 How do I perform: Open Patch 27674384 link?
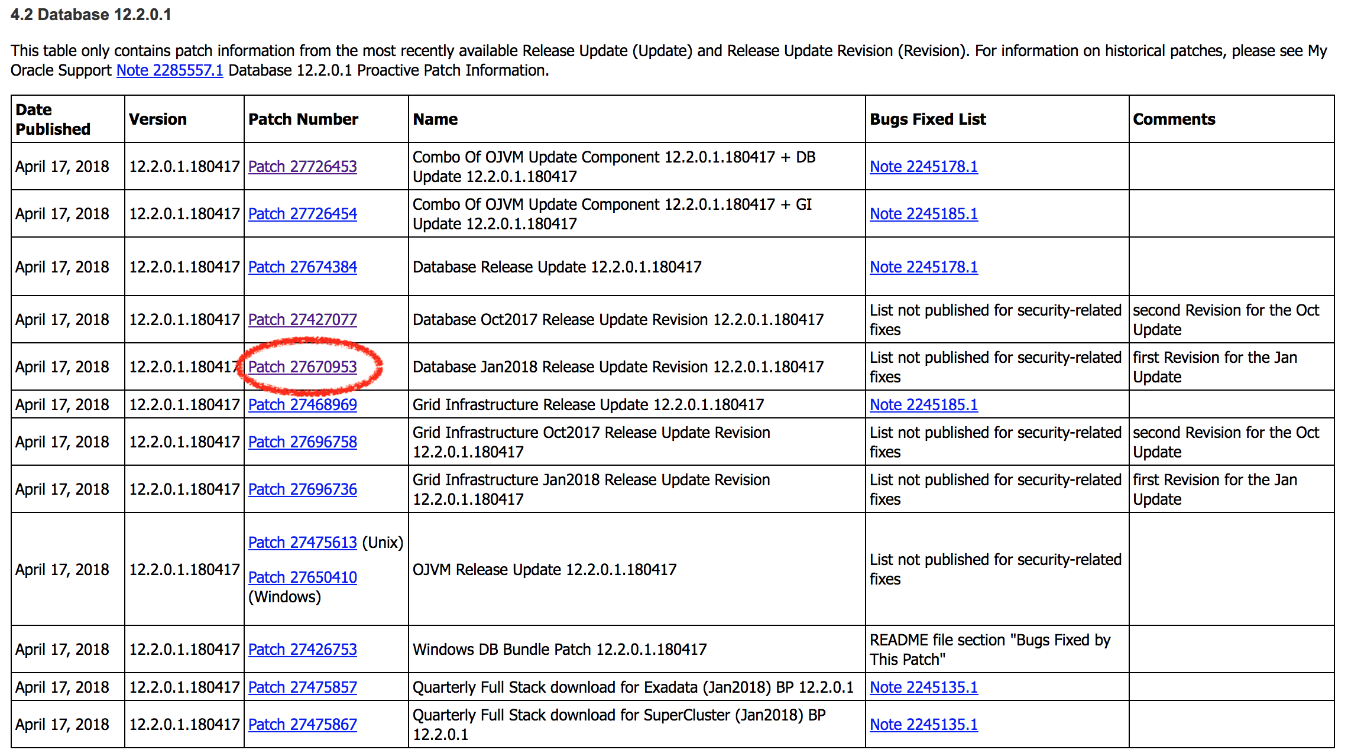(x=303, y=267)
